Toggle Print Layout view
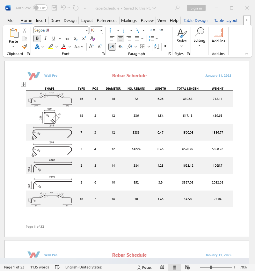 point(174,267)
